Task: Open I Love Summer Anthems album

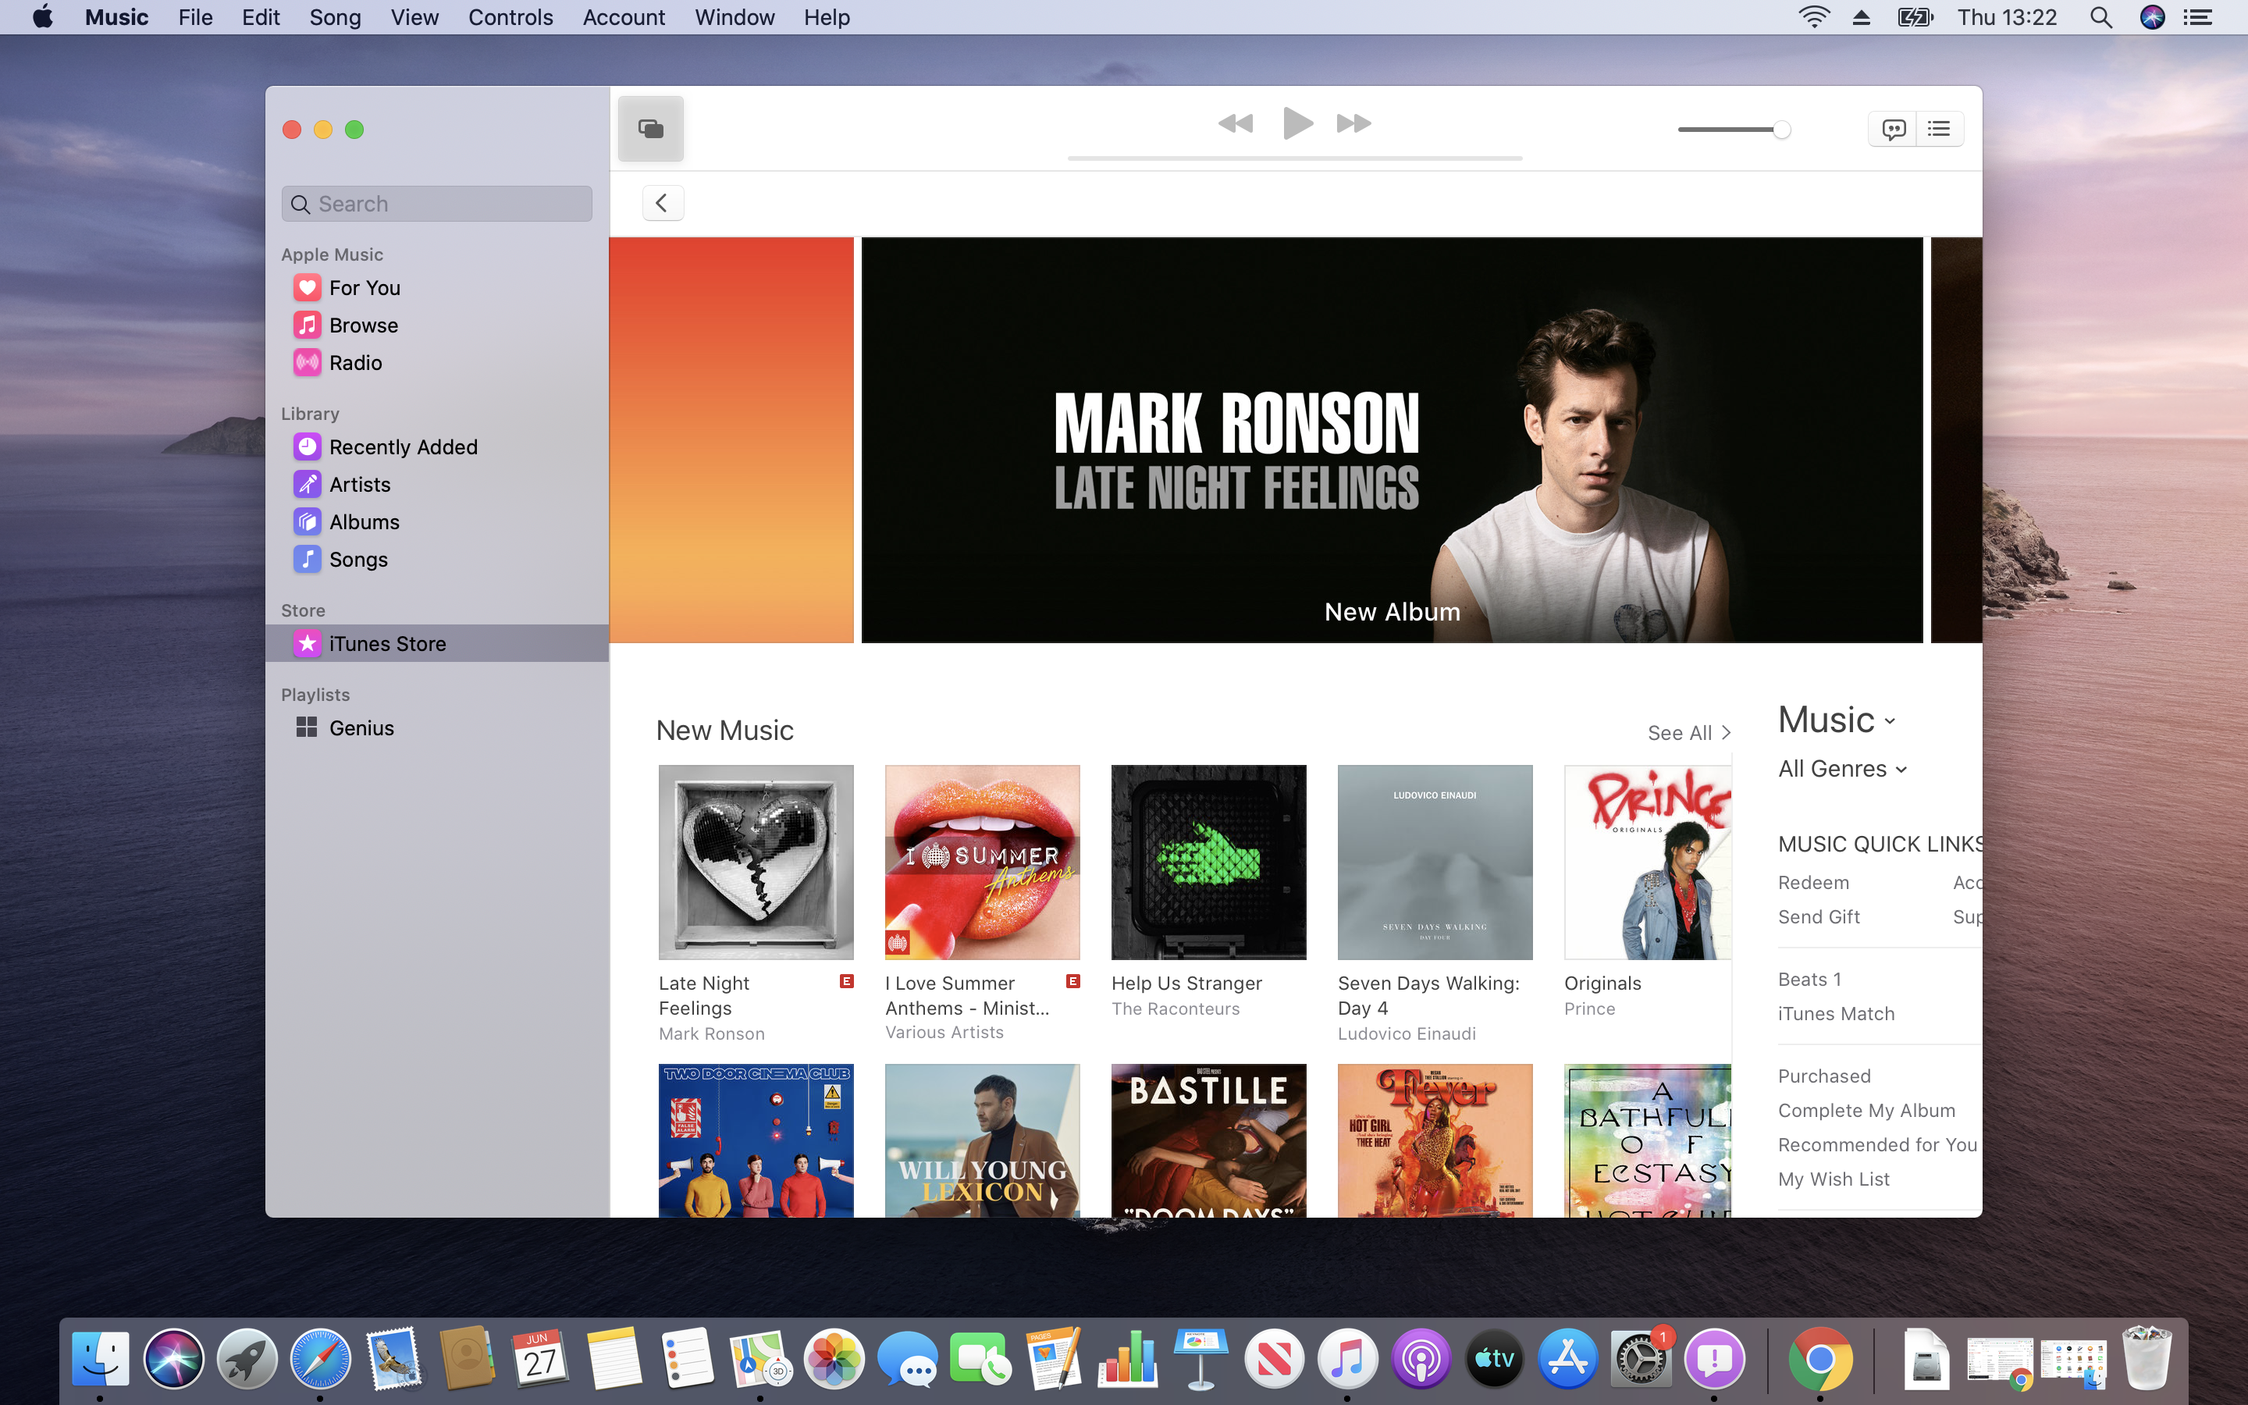Action: pyautogui.click(x=982, y=863)
